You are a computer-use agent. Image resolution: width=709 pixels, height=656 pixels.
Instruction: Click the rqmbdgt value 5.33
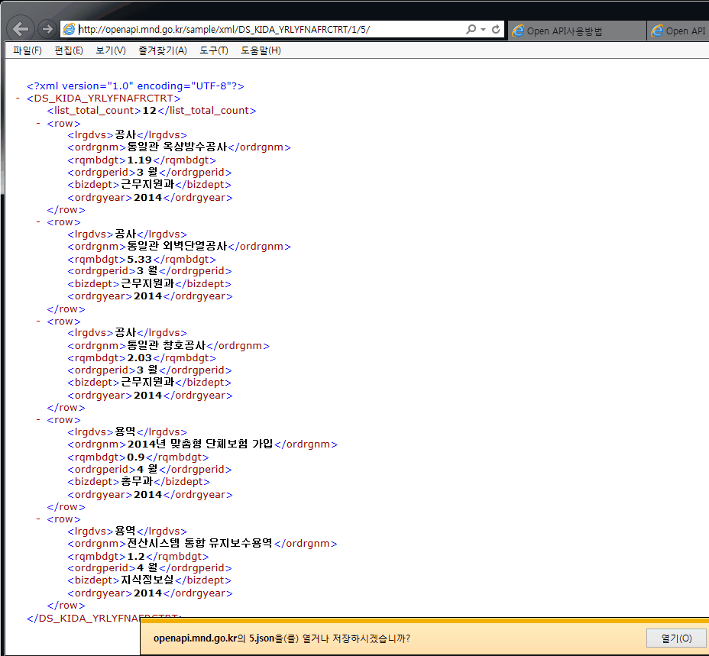pos(139,259)
